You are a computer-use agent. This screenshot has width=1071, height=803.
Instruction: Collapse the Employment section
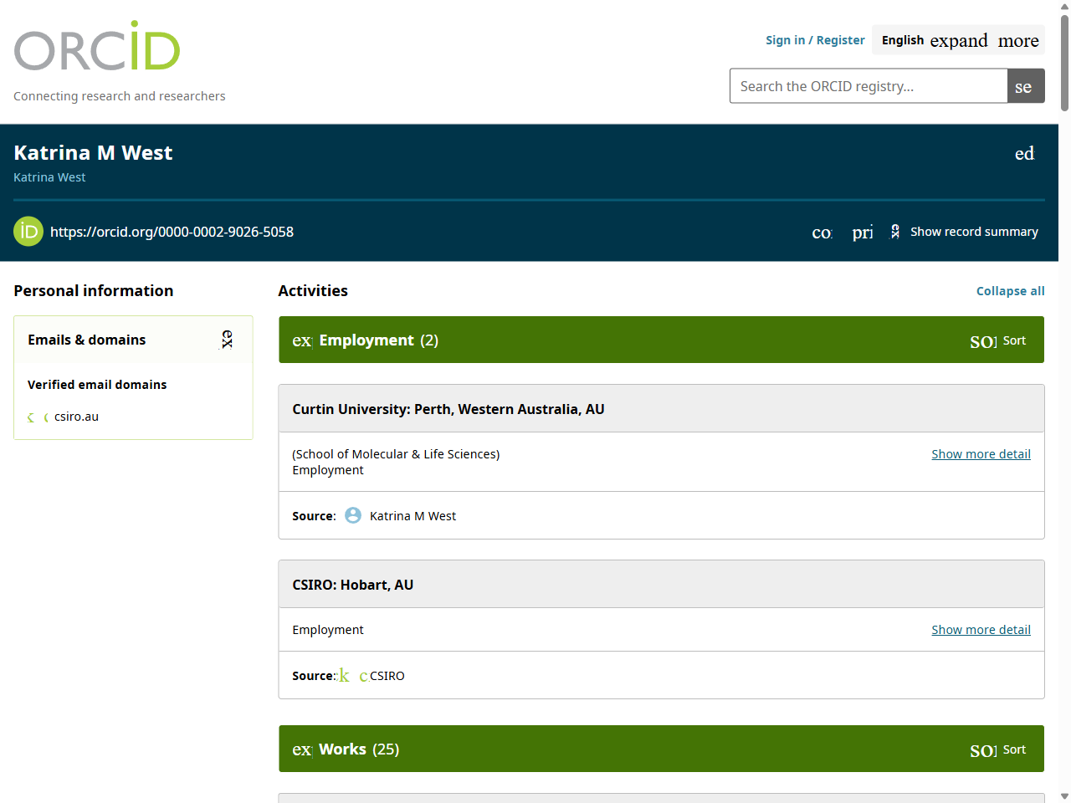pos(302,340)
